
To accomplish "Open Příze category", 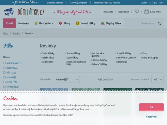I will coord(144,53).
